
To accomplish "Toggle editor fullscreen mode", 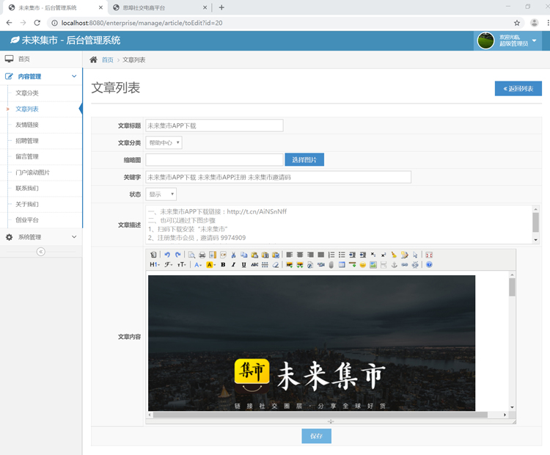I will [429, 255].
